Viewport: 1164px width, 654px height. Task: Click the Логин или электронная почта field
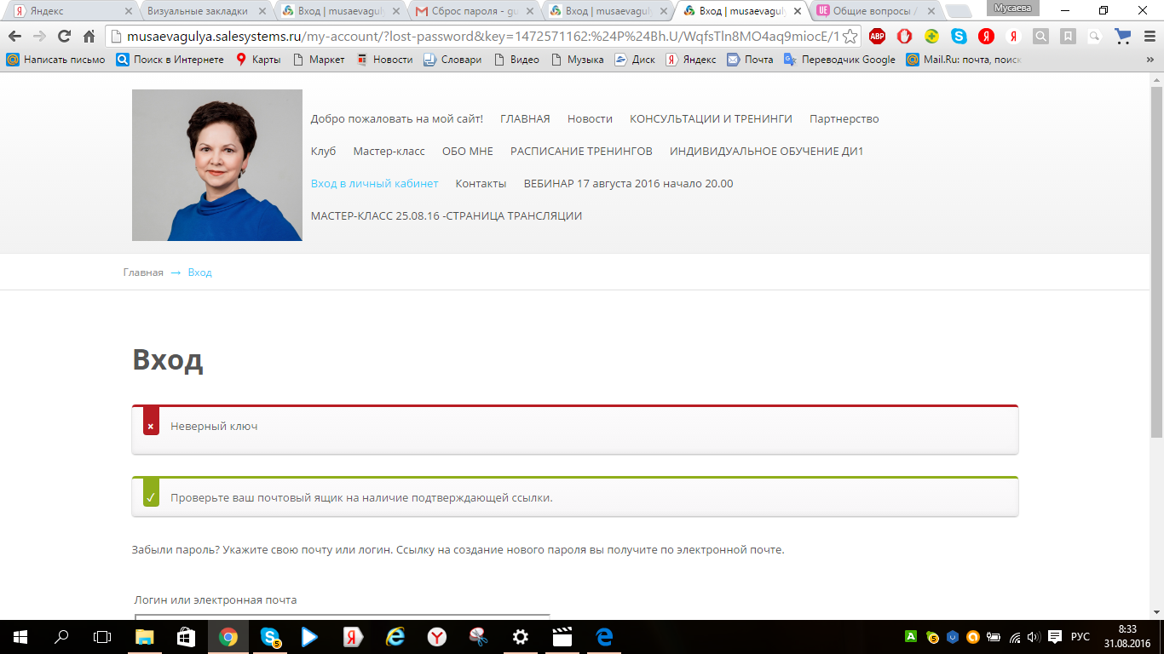[342, 616]
